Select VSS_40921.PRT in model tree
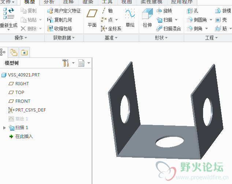232x184 pixels. point(21,75)
